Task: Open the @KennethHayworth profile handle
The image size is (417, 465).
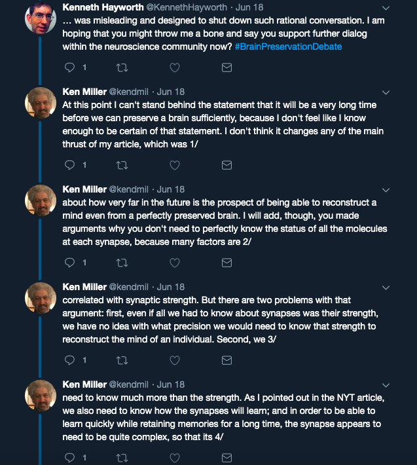Action: click(x=187, y=7)
